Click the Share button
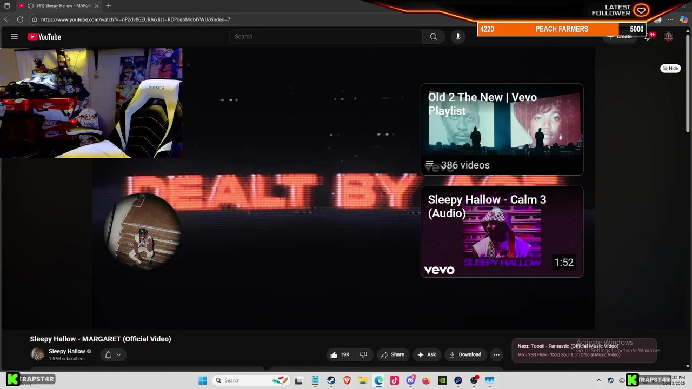This screenshot has width=692, height=389. point(392,354)
